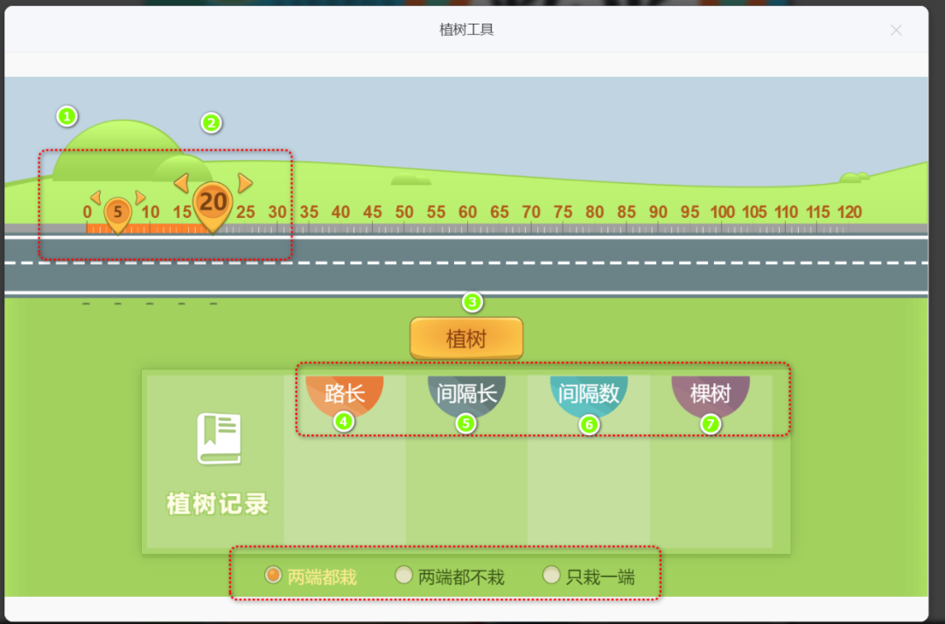The height and width of the screenshot is (624, 945).
Task: Select the 只栽一端 option
Action: [x=551, y=575]
